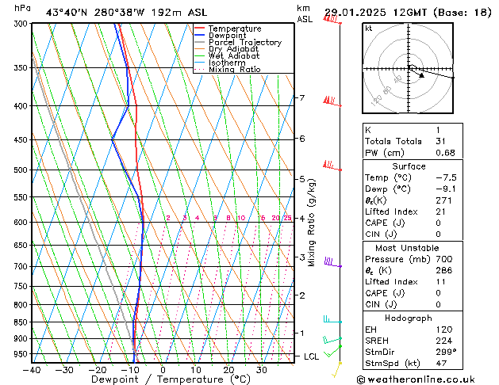Click the hodograph circular plot
This screenshot has width=499, height=385.
pos(409,69)
